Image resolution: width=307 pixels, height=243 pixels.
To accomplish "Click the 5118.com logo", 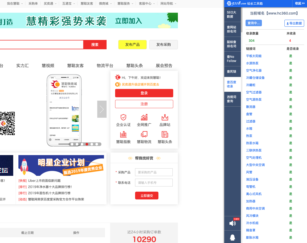I will (x=236, y=3).
